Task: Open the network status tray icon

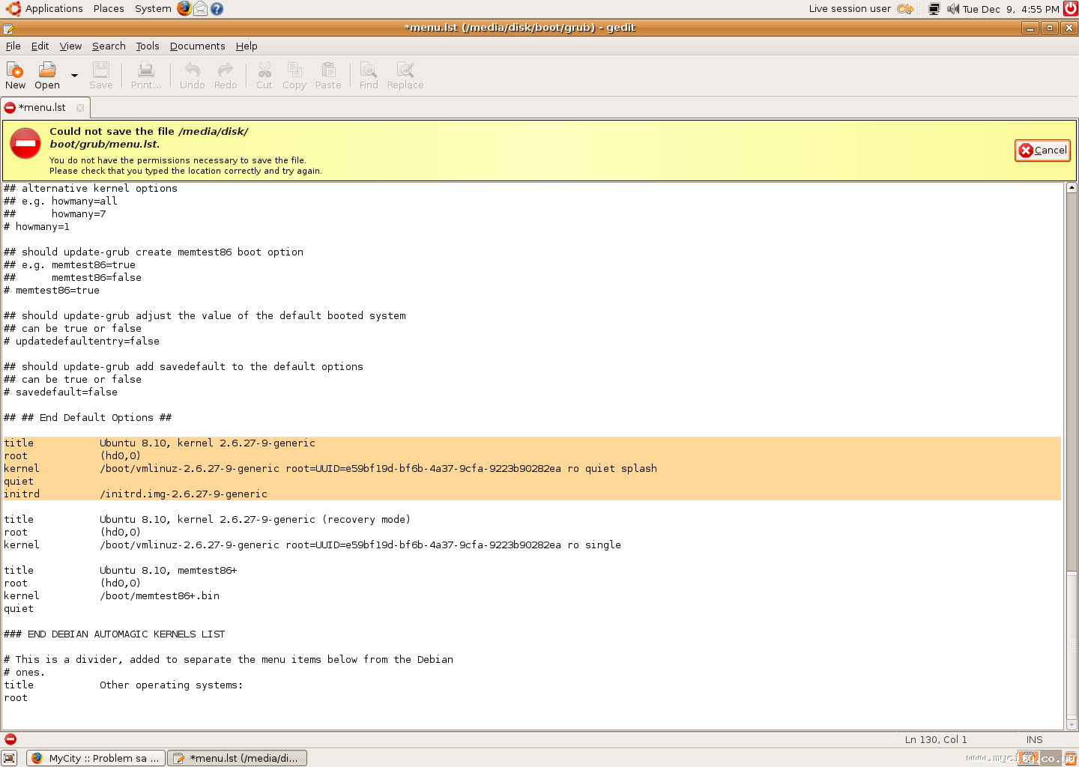Action: click(x=934, y=9)
